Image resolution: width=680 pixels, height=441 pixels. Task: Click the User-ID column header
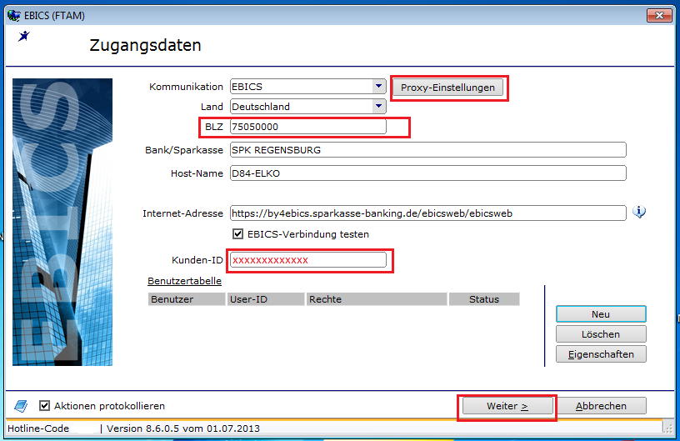click(x=266, y=299)
